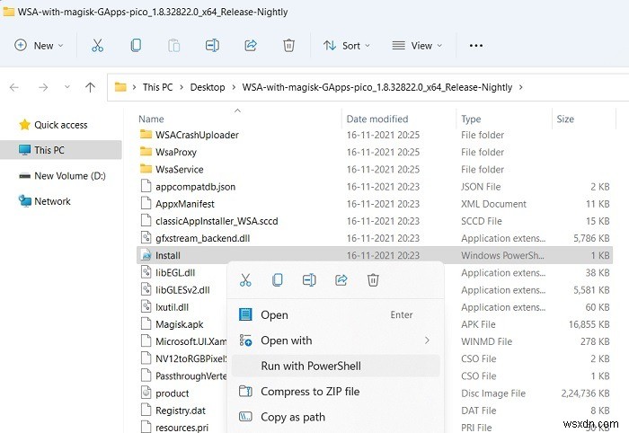
Task: Sort by the Type column header
Action: (471, 119)
